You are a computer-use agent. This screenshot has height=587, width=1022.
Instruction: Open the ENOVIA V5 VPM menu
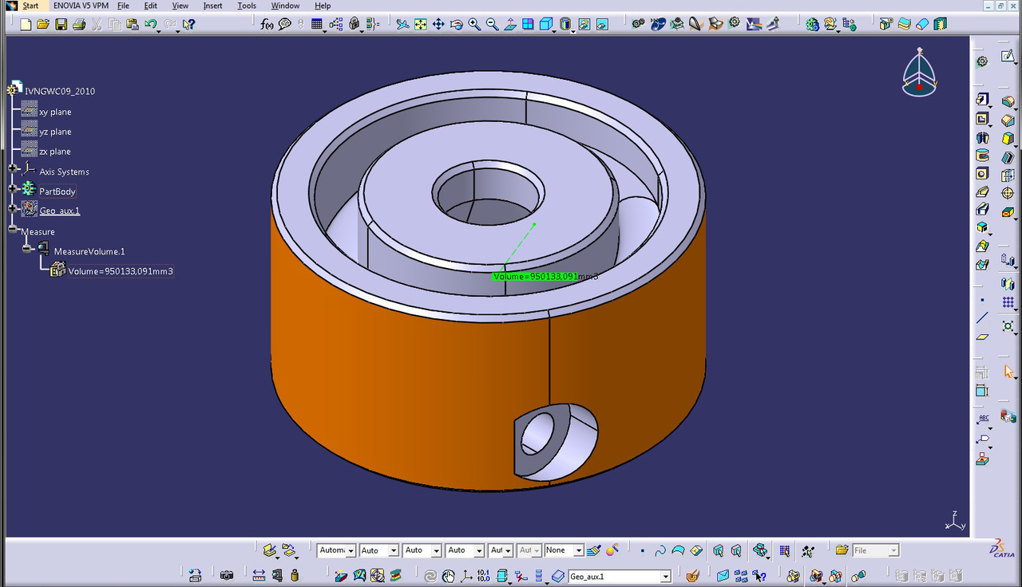pyautogui.click(x=81, y=6)
